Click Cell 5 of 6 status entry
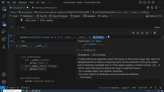This screenshot has height=92, width=164. [143, 88]
